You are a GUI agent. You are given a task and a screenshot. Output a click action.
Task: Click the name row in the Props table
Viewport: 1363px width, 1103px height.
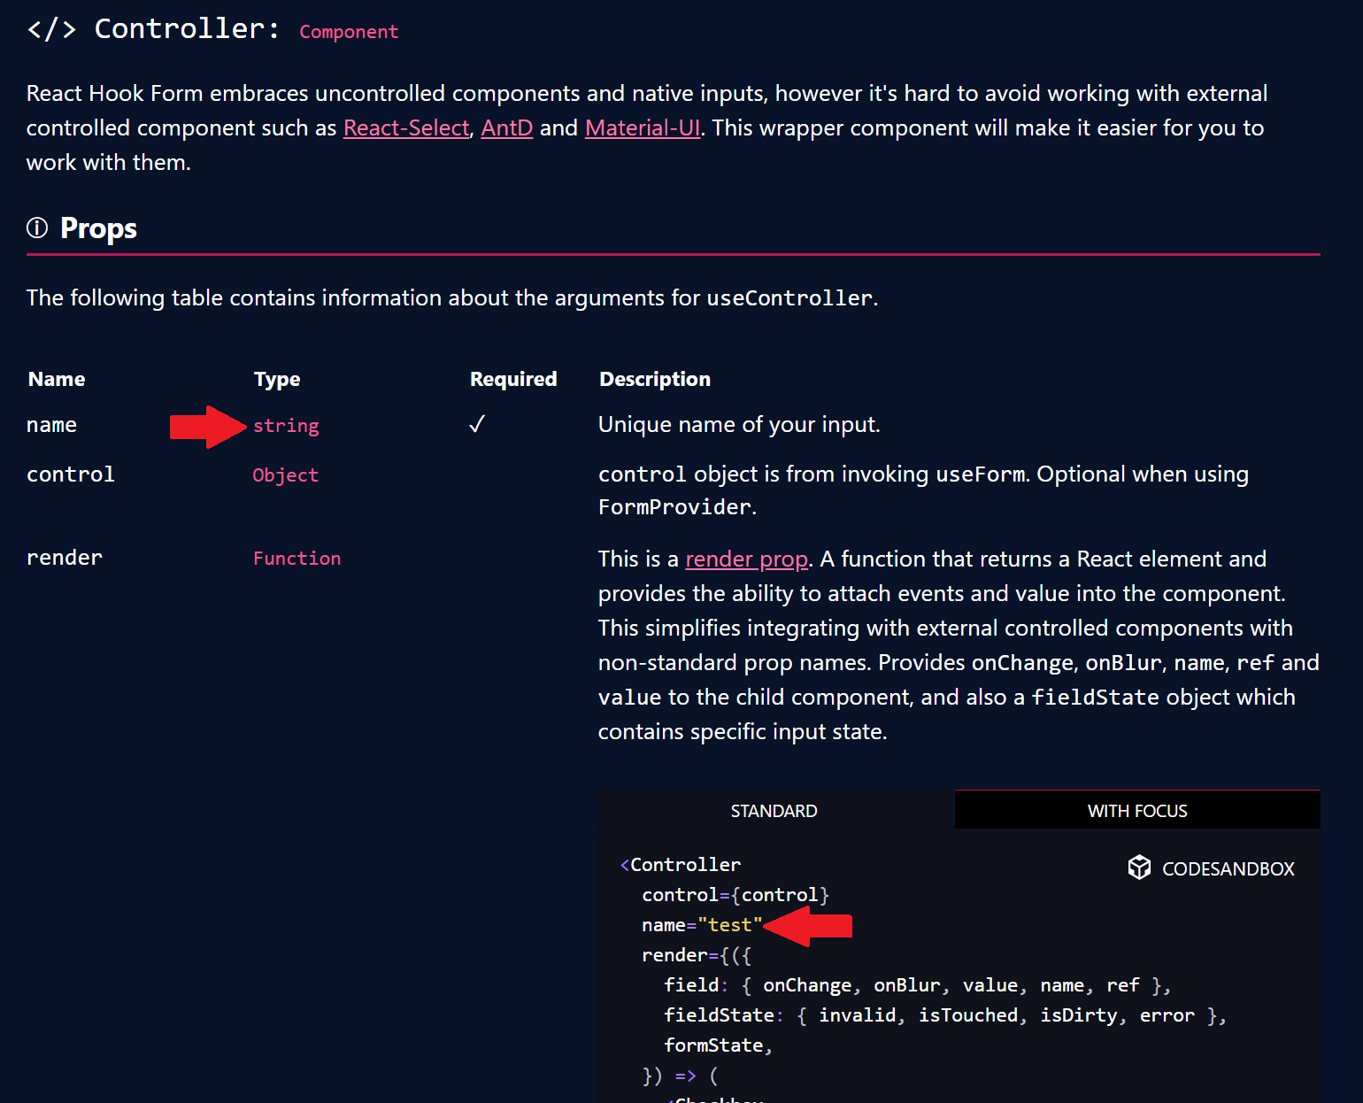tap(51, 425)
